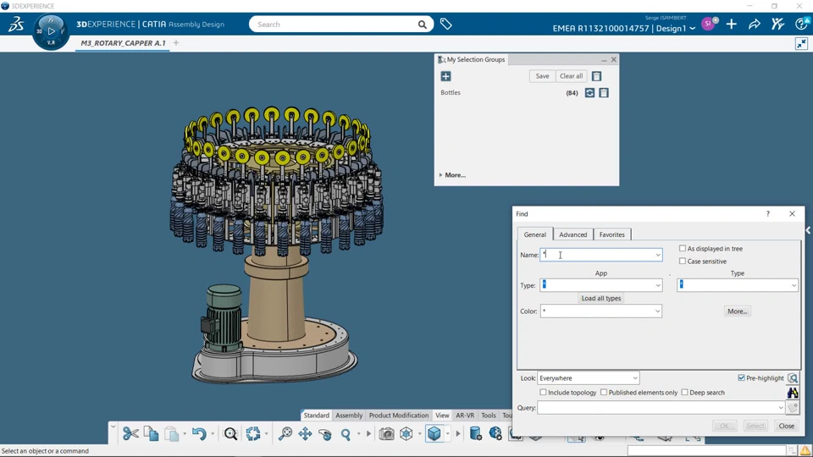
Task: Enable Include topology checkbox
Action: (x=543, y=392)
